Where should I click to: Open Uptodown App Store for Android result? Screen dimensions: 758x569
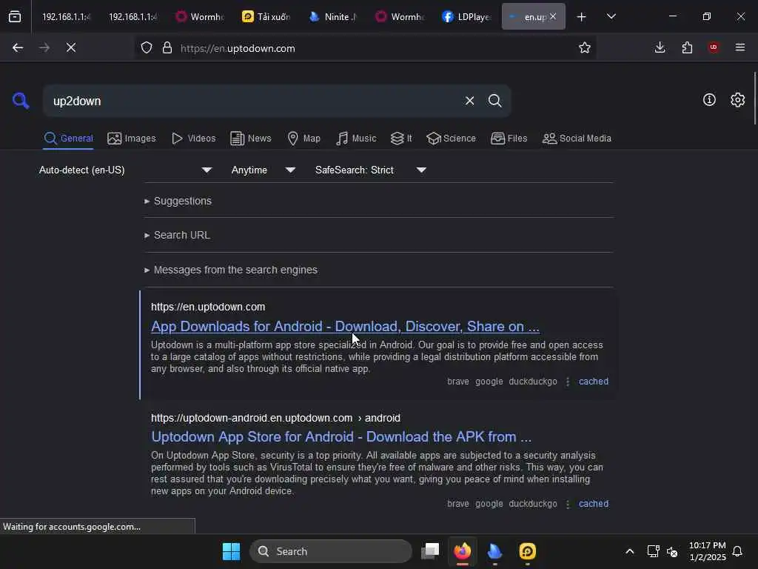point(341,437)
